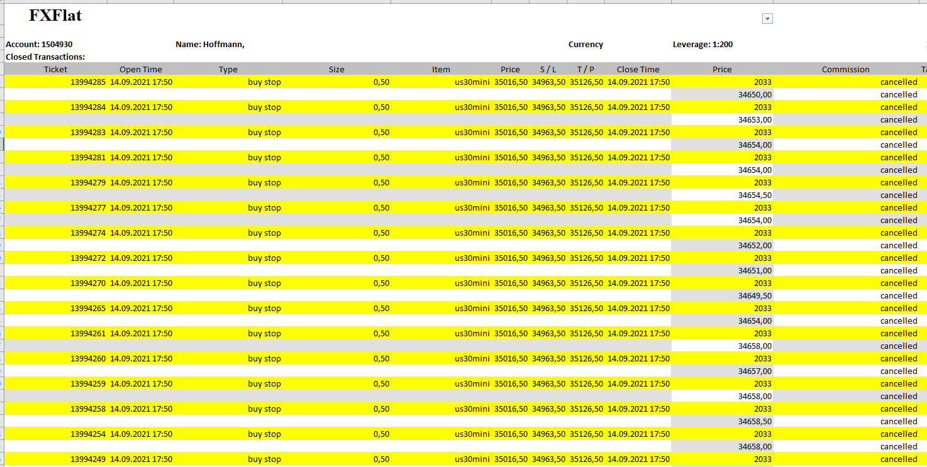
Task: Click ticket number 13994274
Action: 88,233
